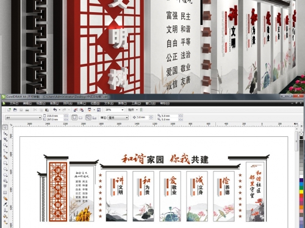
Task: Select the Ellipse tool
Action: pos(5,169)
